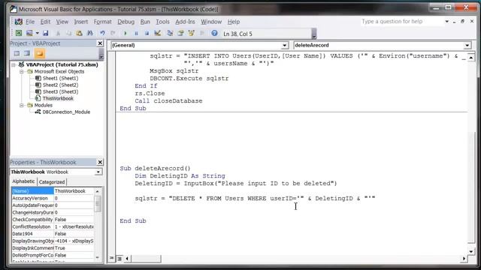The image size is (481, 270).
Task: Click the DBCONT.Execute sqlstr code line
Action: point(189,78)
